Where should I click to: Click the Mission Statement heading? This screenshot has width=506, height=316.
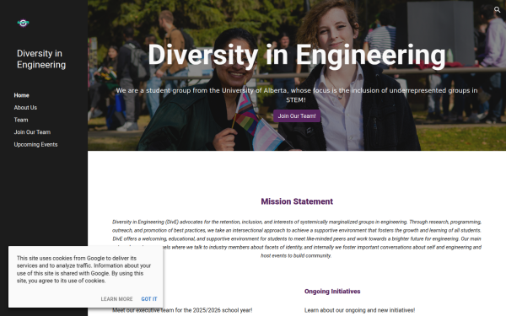click(x=297, y=201)
